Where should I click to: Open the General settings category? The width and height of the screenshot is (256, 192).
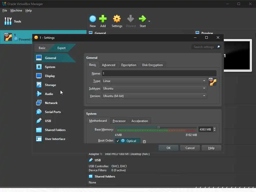(x=55, y=58)
